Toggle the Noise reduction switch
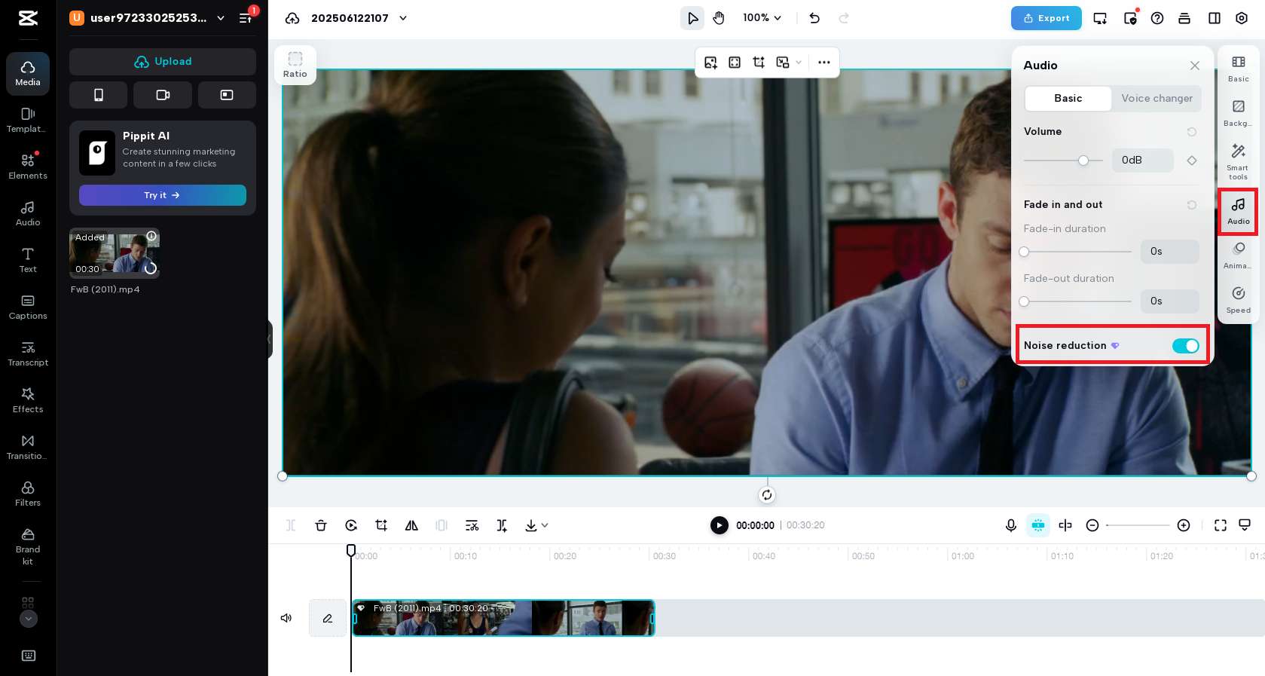The height and width of the screenshot is (676, 1265). click(1185, 346)
